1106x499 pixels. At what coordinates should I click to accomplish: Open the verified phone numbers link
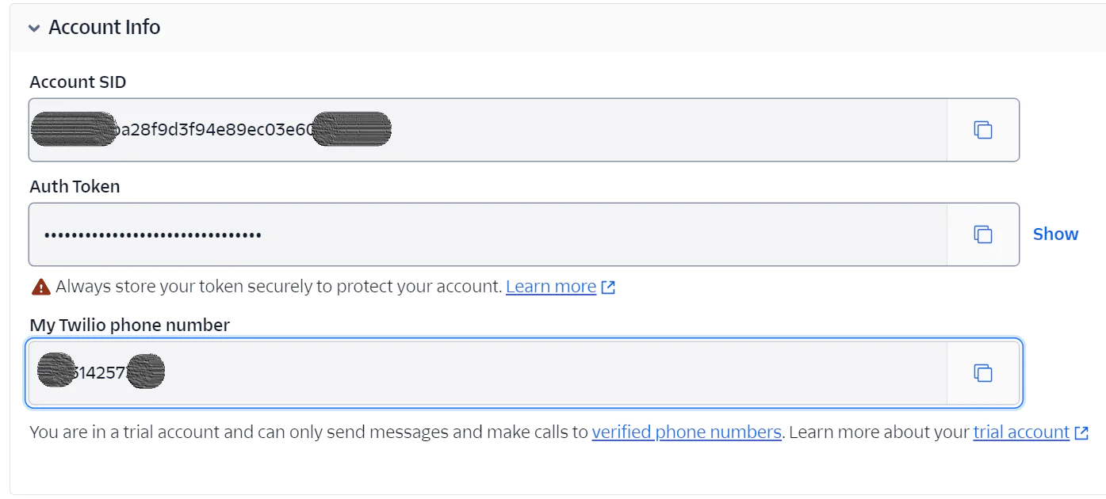click(x=686, y=432)
